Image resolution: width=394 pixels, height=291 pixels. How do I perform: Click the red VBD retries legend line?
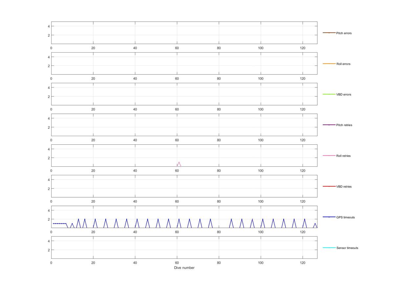coord(329,186)
